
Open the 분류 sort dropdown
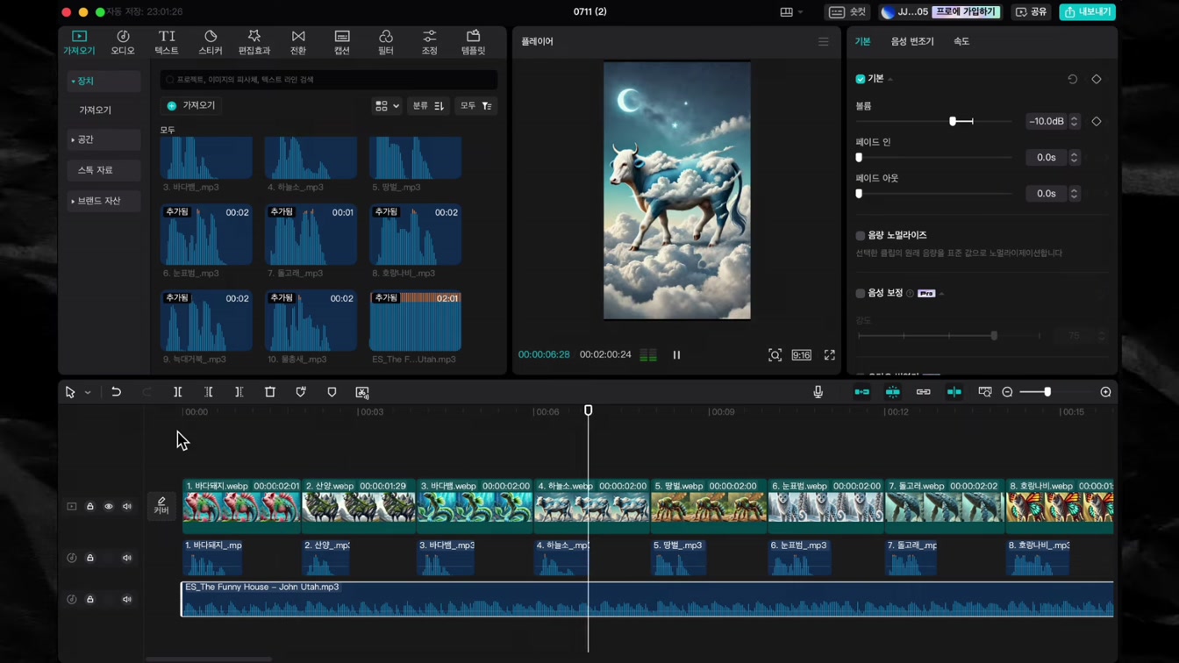428,106
